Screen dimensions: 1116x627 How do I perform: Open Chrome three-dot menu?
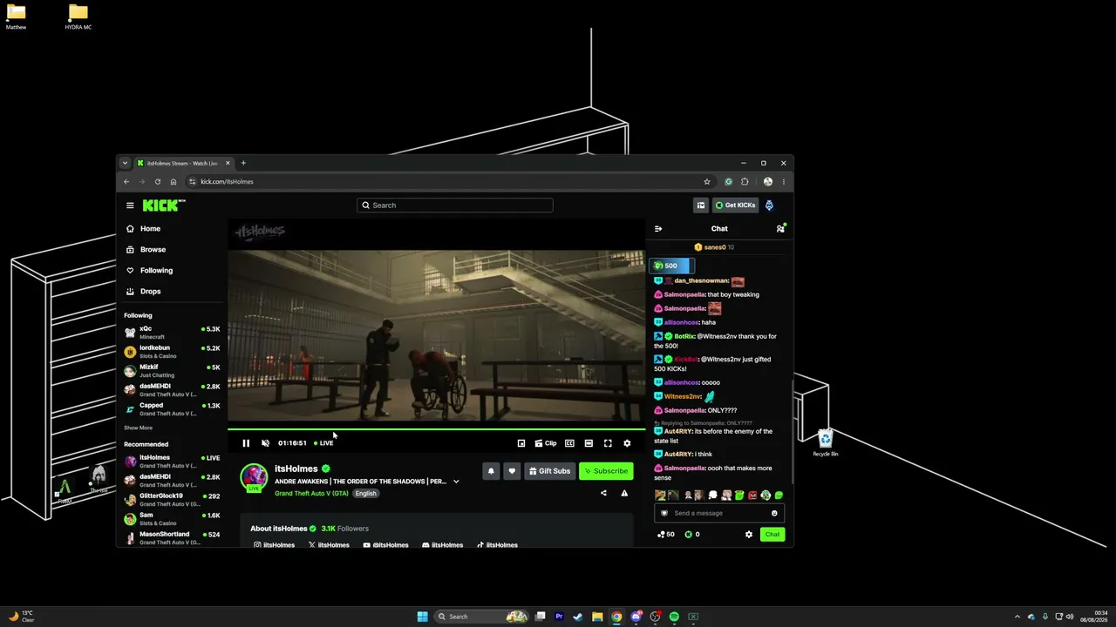[x=784, y=182]
